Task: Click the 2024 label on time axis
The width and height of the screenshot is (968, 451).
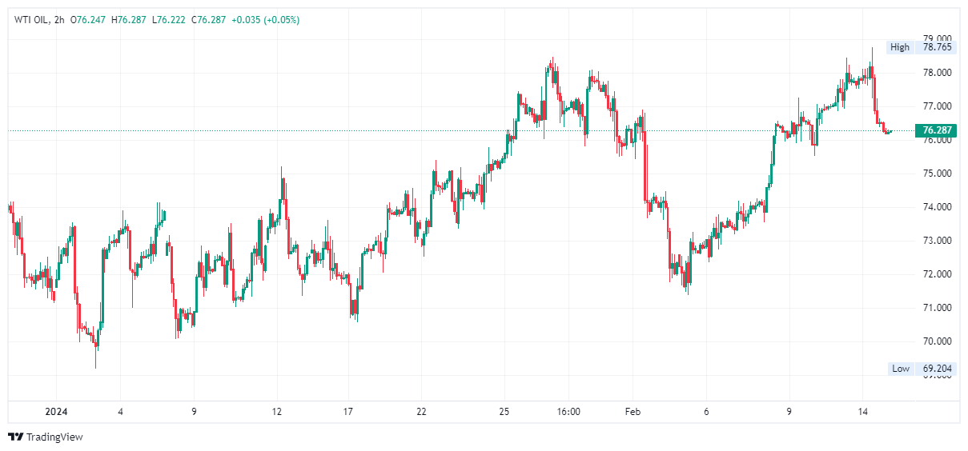Action: [x=56, y=412]
